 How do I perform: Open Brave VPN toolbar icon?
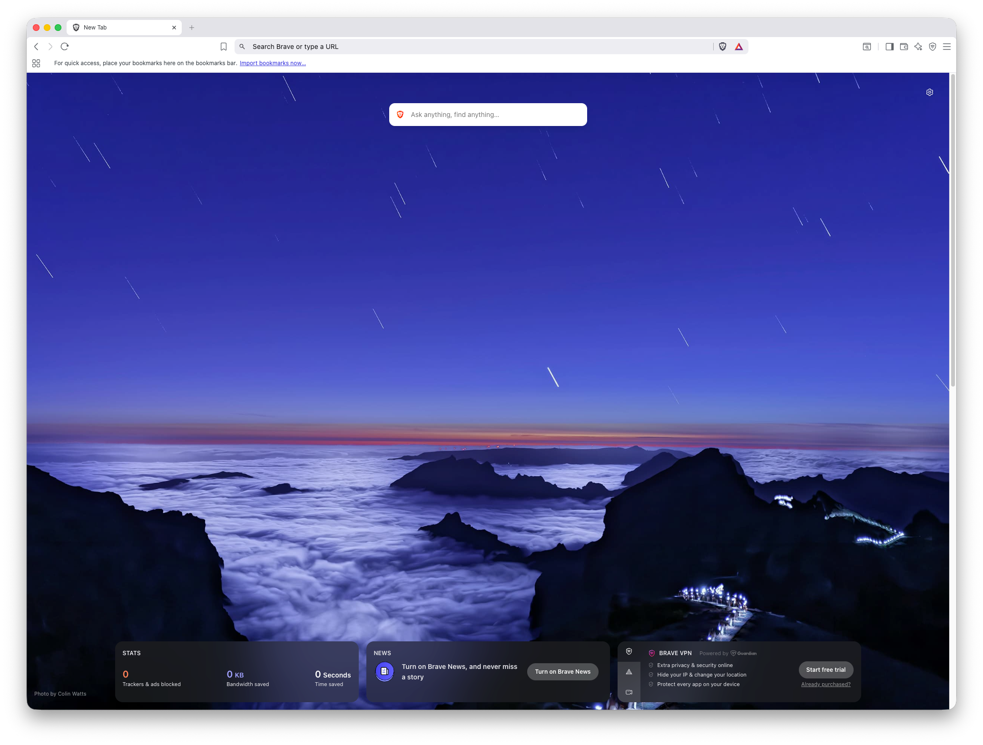click(933, 47)
